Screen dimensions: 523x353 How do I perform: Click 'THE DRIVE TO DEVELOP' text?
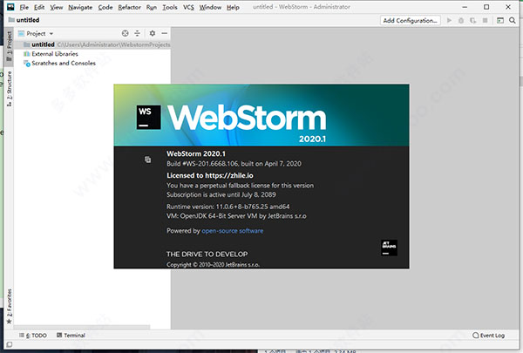(x=207, y=255)
